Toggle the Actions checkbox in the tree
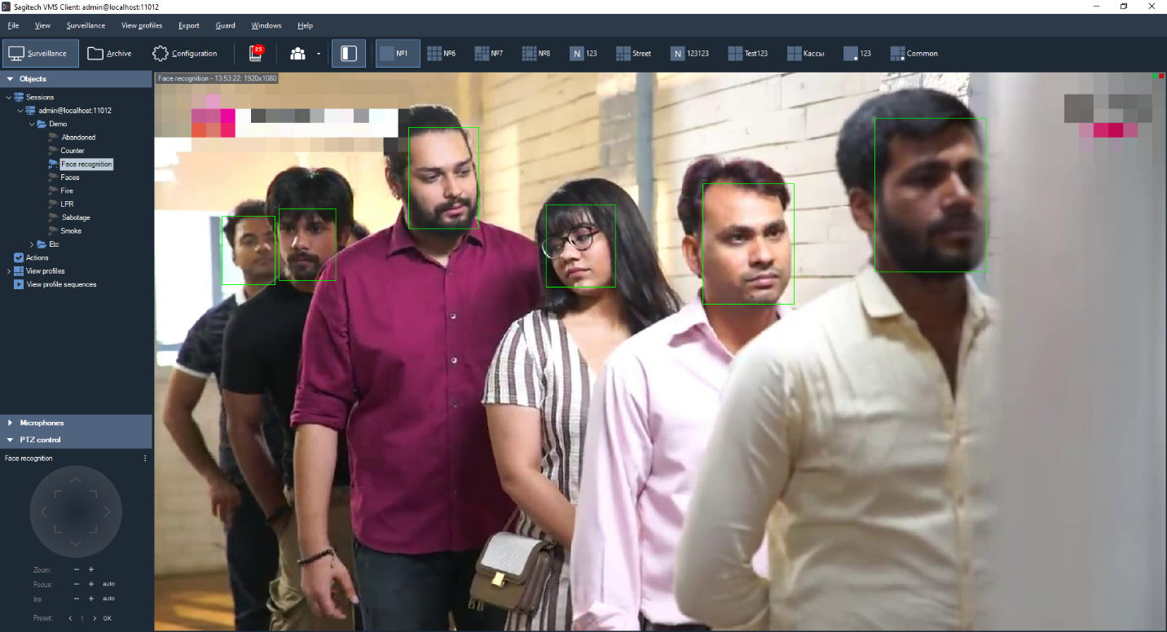1167x632 pixels. (19, 257)
